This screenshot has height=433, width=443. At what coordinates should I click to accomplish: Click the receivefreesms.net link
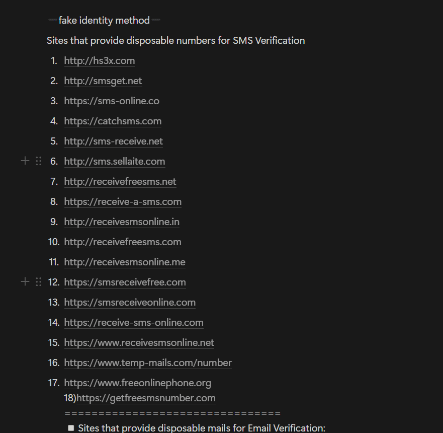pos(120,182)
